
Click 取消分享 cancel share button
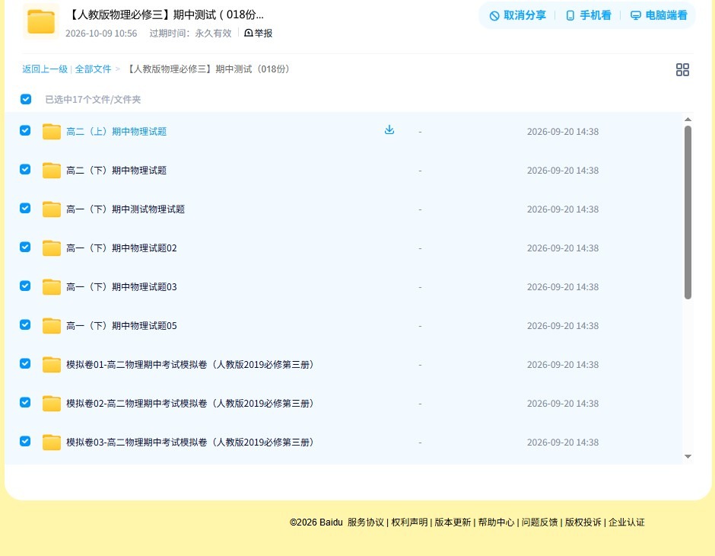[x=517, y=15]
